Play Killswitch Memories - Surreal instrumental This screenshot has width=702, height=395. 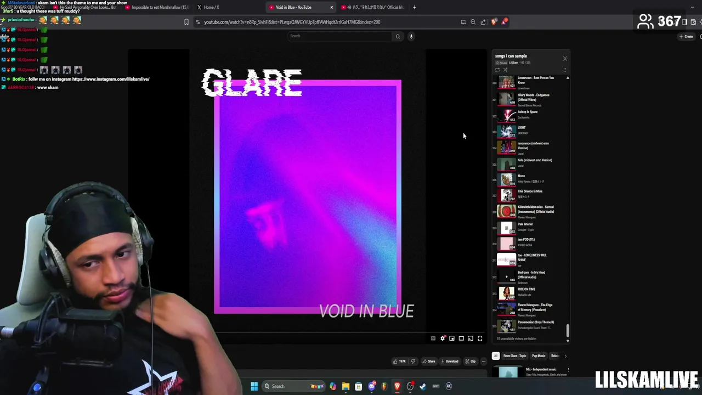529,211
